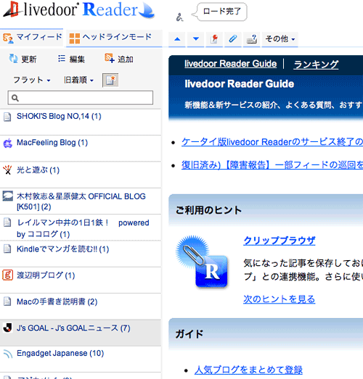Open 木村敦志&星原健太 OFFICIAL BLOG feed
The image size is (363, 379).
click(81, 201)
